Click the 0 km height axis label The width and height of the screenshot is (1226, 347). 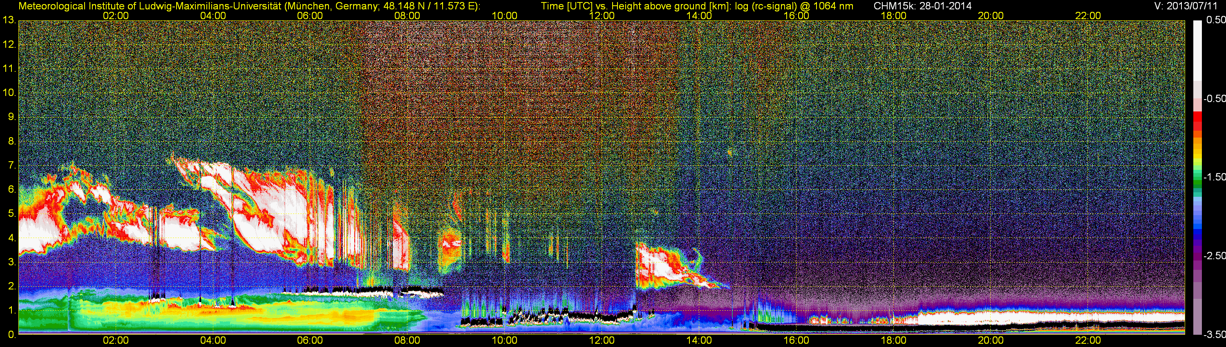coord(12,335)
